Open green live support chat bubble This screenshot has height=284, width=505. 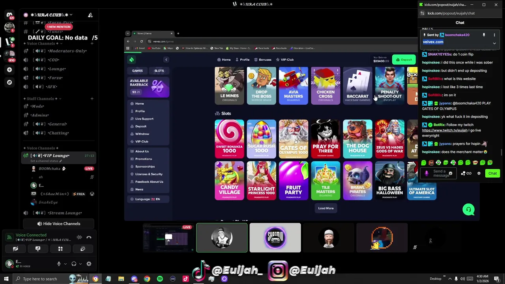tap(469, 209)
